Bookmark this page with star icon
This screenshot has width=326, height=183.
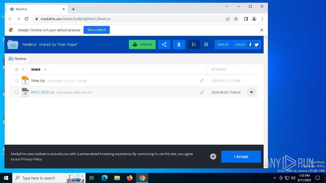[x=236, y=19]
